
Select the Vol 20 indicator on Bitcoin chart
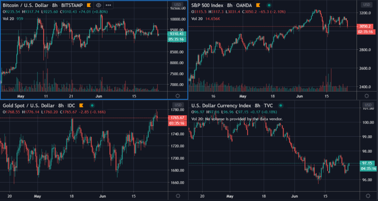[x=8, y=19]
